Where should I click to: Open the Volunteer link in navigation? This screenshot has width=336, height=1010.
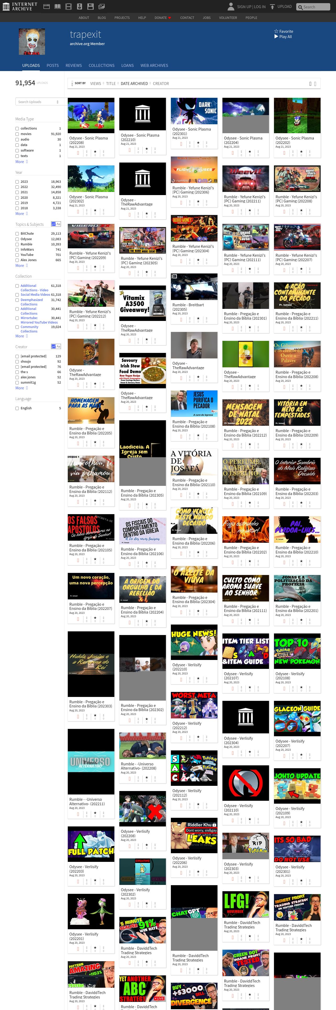pos(228,18)
